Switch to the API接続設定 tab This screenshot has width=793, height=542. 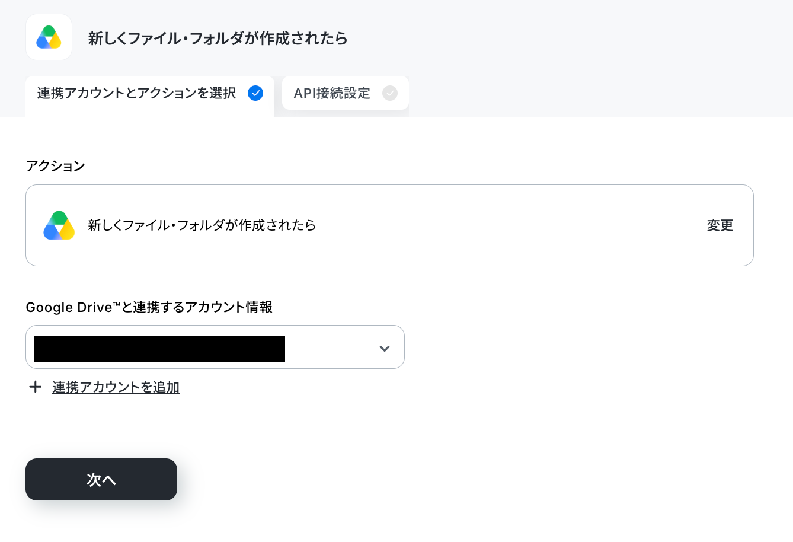point(346,93)
